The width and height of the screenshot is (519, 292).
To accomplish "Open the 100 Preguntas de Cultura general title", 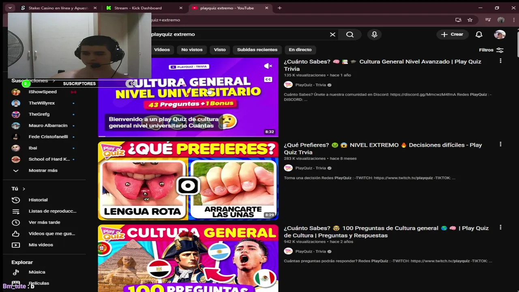I will tap(386, 232).
